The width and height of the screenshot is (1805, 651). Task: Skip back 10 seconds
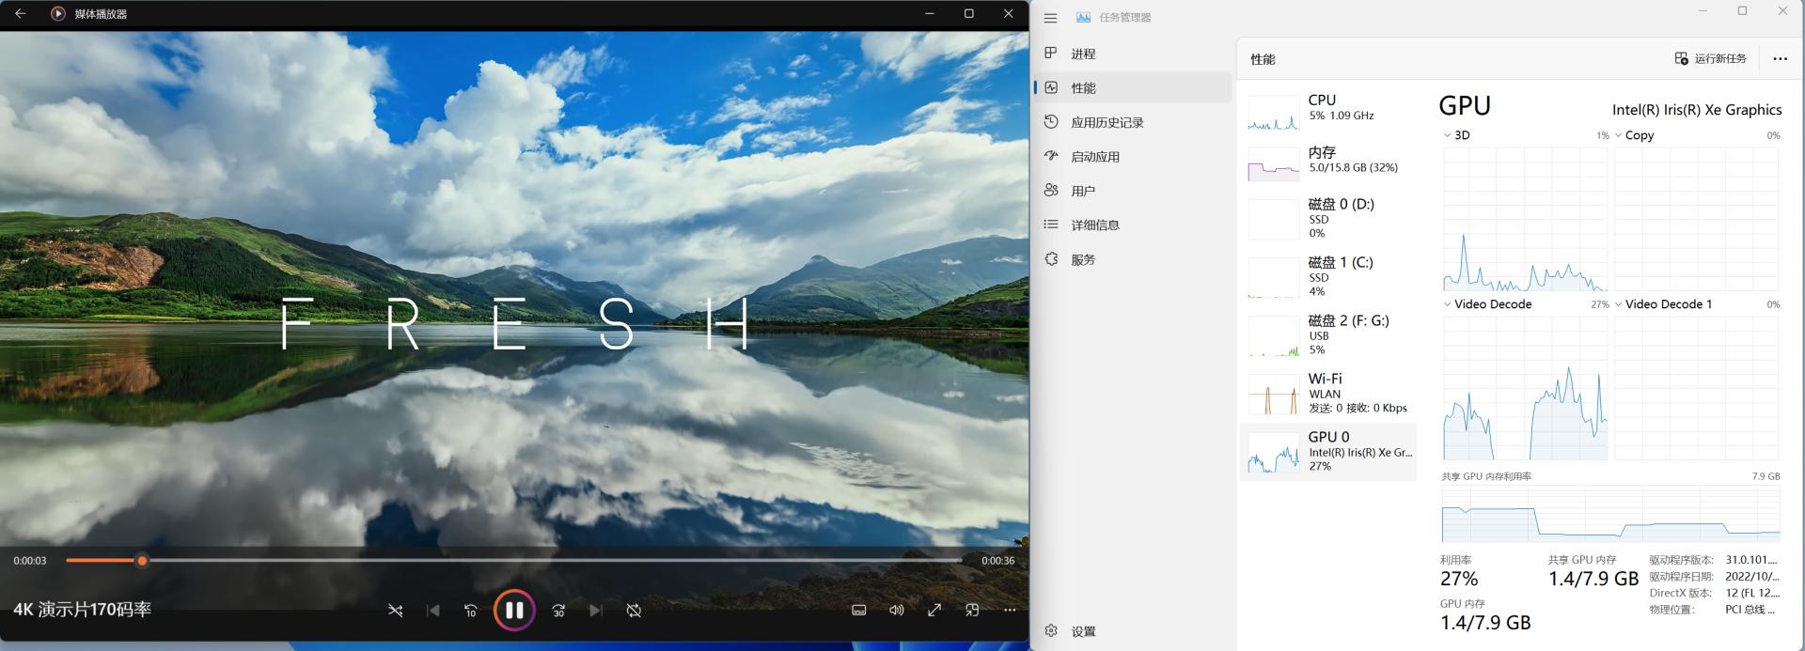point(471,611)
